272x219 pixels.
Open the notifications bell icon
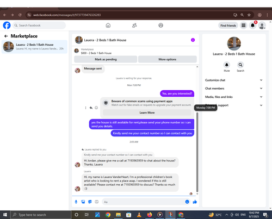point(252,26)
